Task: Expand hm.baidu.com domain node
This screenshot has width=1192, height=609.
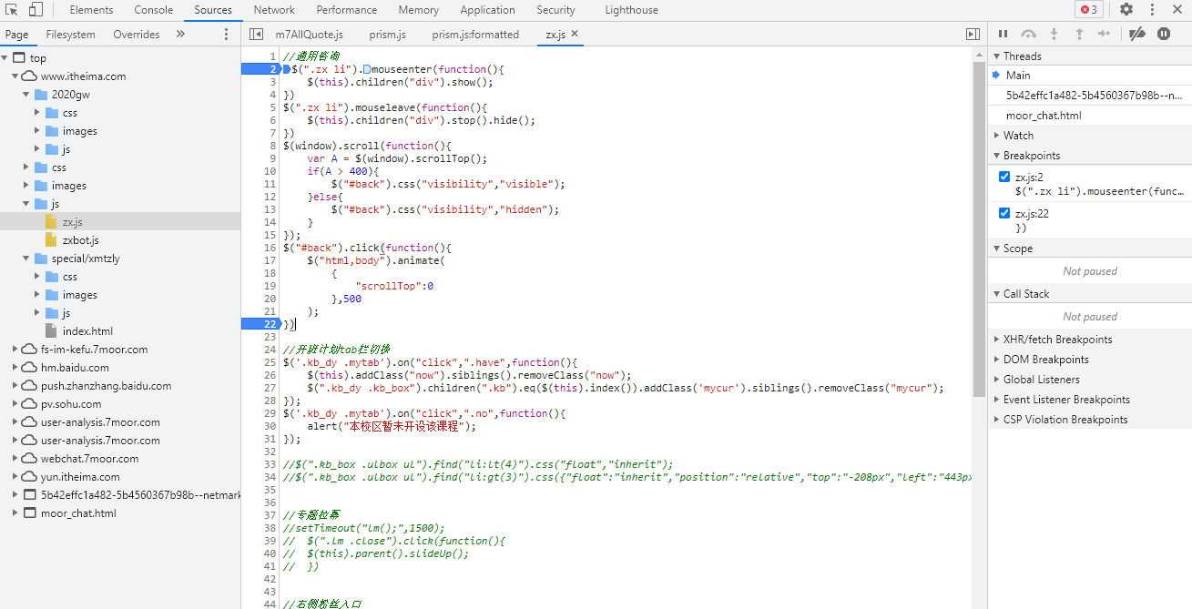Action: click(16, 368)
